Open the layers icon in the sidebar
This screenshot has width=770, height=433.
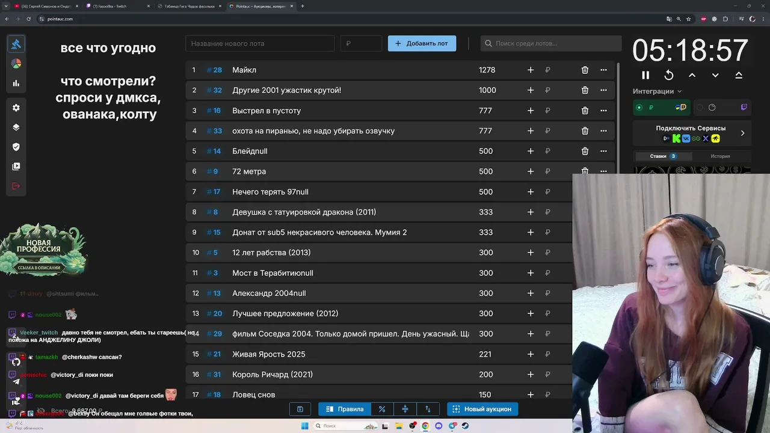pos(16,127)
